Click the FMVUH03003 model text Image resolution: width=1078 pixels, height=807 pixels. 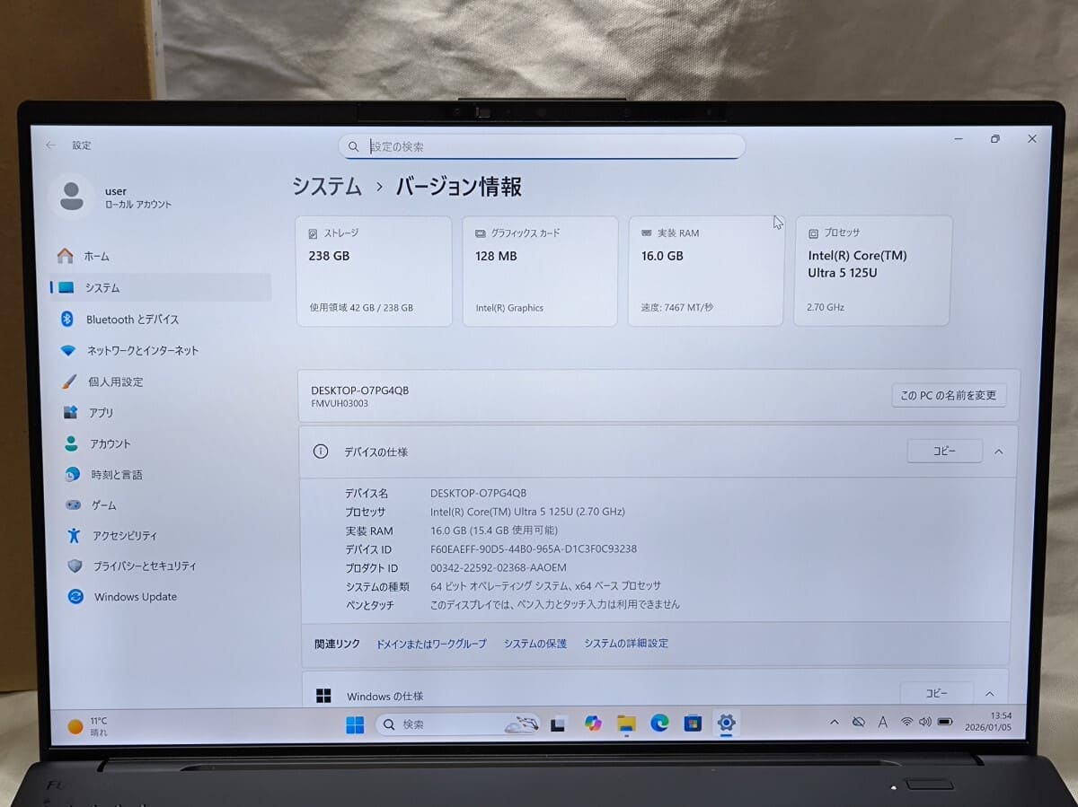[340, 404]
